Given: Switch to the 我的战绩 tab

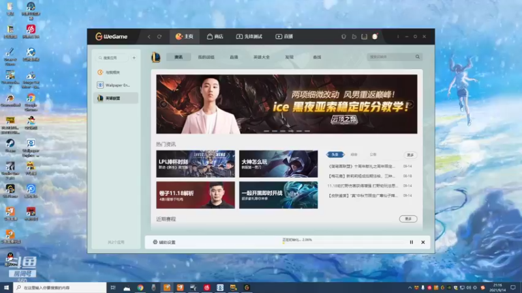Looking at the screenshot, I should click(206, 57).
